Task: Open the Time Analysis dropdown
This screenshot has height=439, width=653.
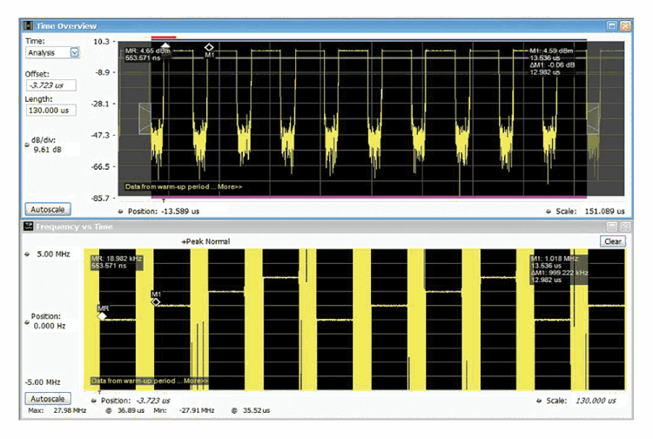Action: [x=74, y=53]
